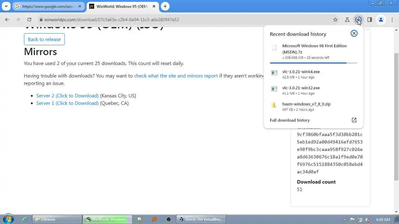Show hidden system tray icons
Image resolution: width=399 pixels, height=224 pixels.
click(345, 219)
